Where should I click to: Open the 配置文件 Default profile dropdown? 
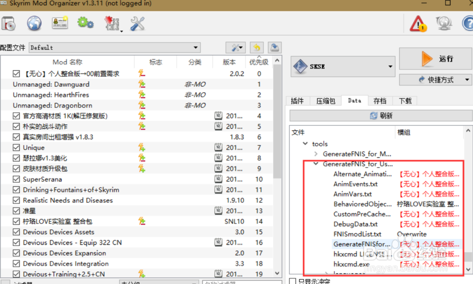(x=114, y=48)
